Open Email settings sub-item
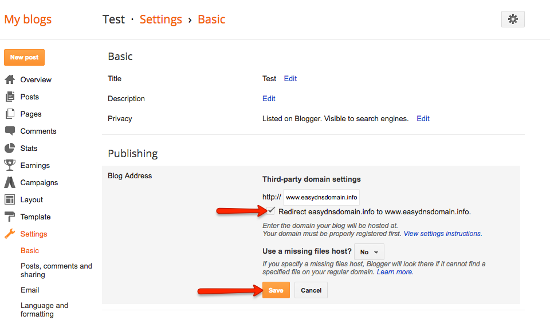This screenshot has height=320, width=550. pyautogui.click(x=30, y=290)
